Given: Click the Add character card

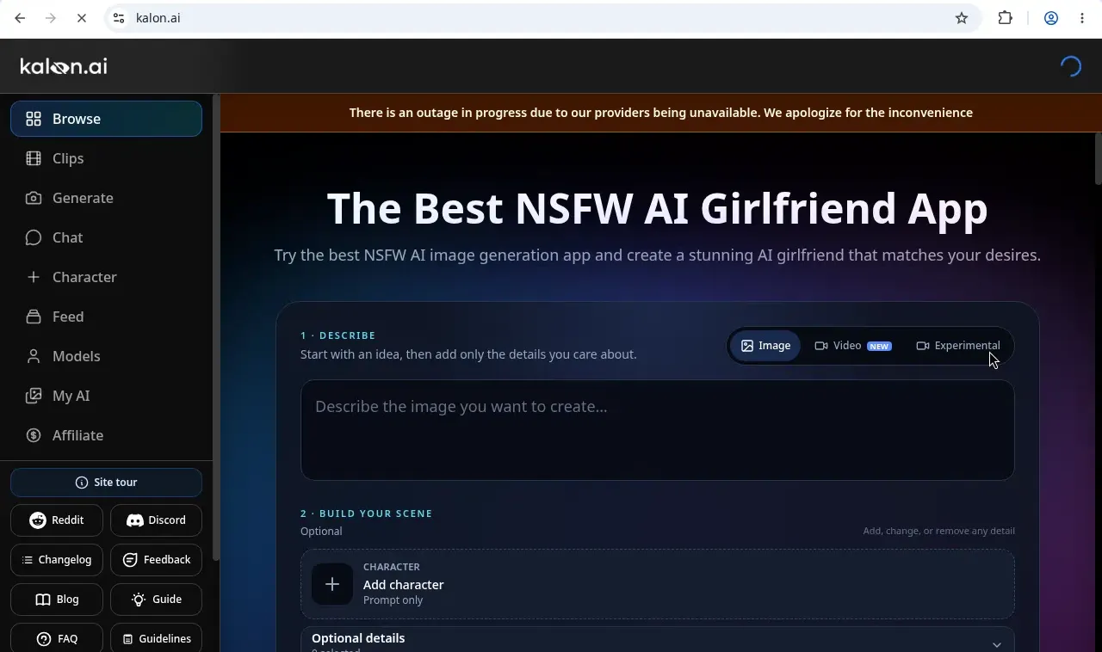Looking at the screenshot, I should click(x=658, y=584).
